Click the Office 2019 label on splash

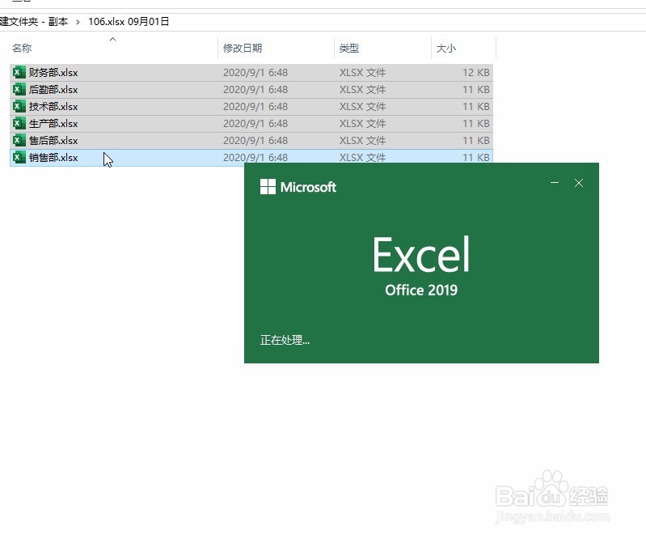tap(421, 290)
